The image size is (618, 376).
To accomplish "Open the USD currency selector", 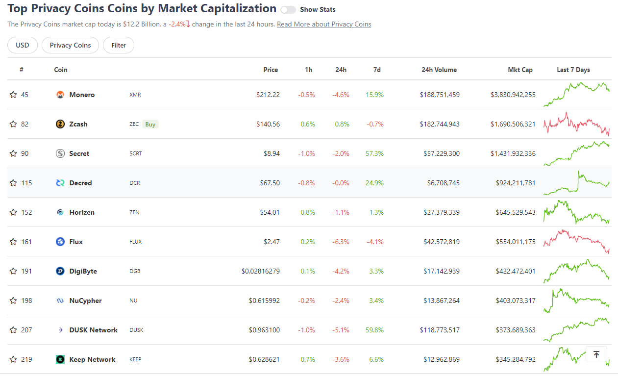I will pos(22,45).
